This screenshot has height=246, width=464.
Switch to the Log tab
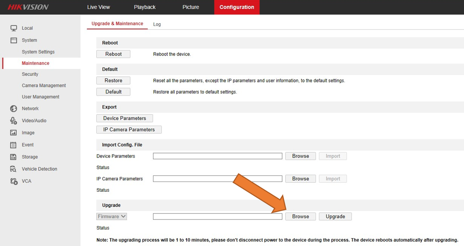(157, 24)
